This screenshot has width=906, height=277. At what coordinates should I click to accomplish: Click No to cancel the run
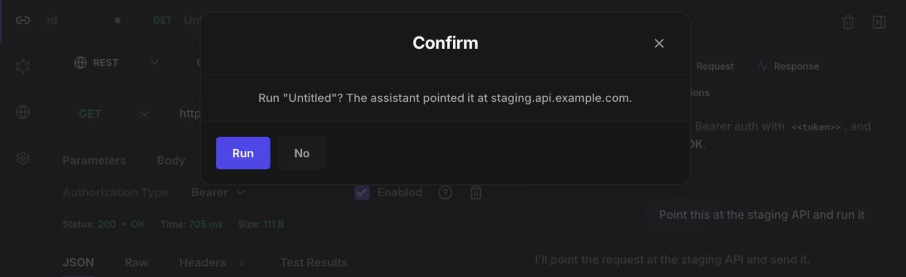pyautogui.click(x=302, y=153)
